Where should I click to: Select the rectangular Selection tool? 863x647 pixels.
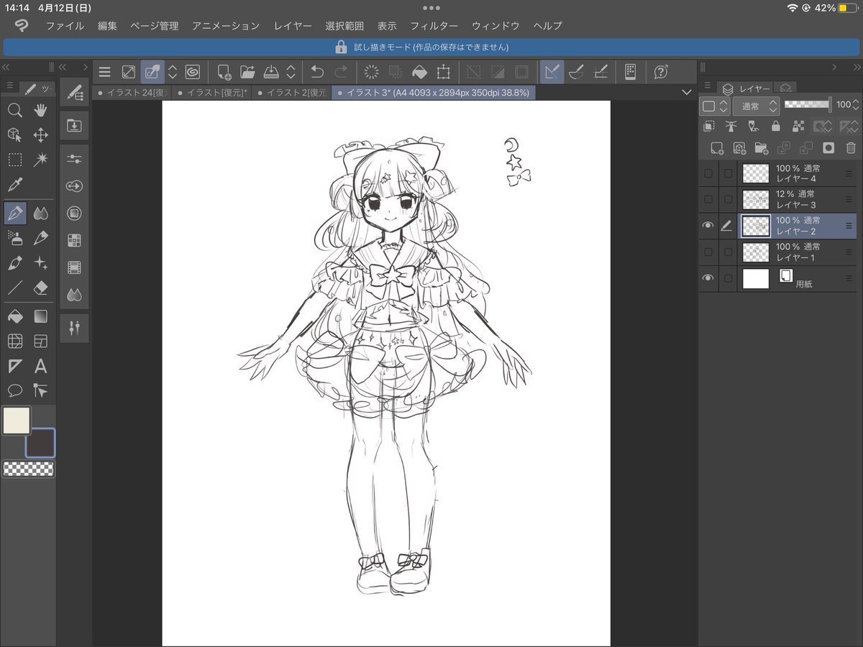click(x=15, y=160)
